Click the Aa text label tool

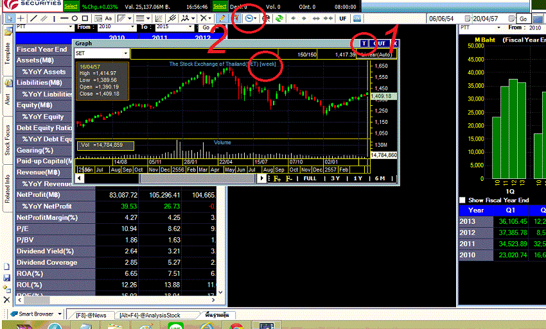[x=109, y=18]
